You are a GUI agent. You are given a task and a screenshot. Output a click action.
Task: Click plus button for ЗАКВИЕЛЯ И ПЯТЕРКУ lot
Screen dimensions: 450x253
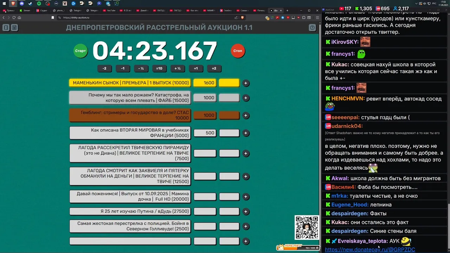[246, 176]
